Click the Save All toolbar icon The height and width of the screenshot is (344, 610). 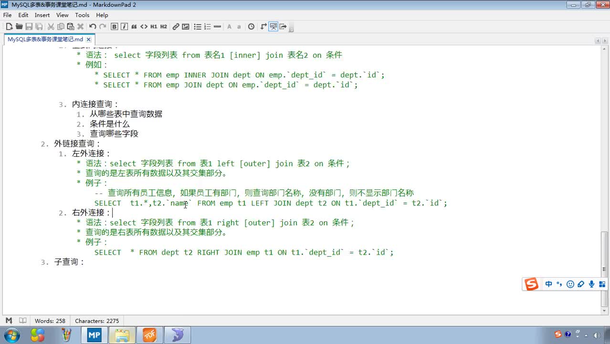click(39, 27)
